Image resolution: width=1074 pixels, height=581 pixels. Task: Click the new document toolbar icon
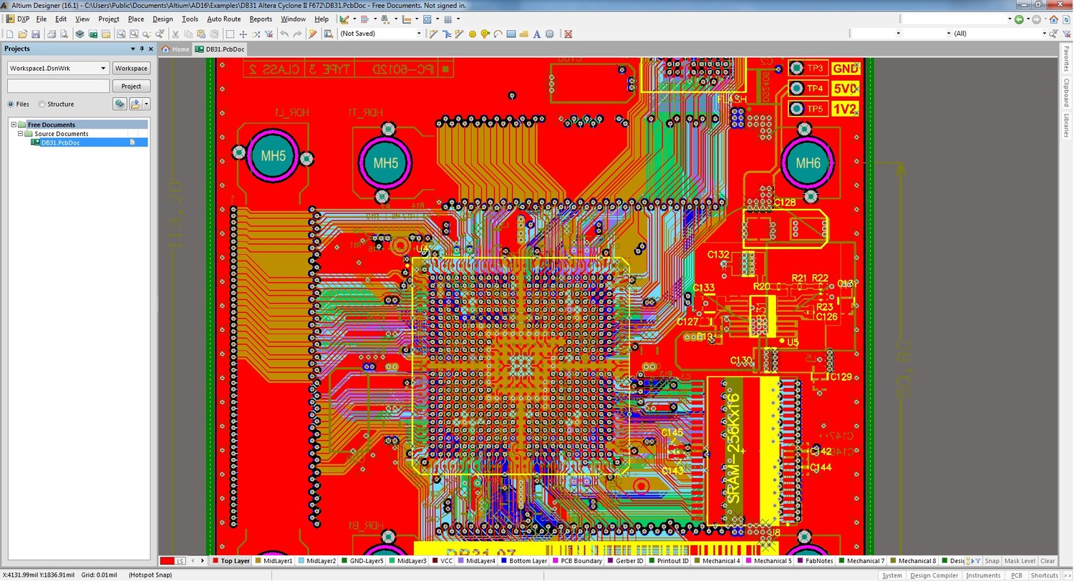tap(9, 34)
